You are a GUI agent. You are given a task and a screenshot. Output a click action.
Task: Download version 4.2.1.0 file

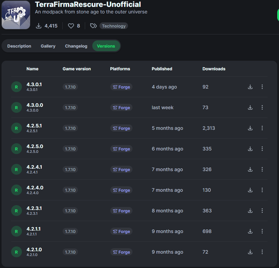point(250,252)
